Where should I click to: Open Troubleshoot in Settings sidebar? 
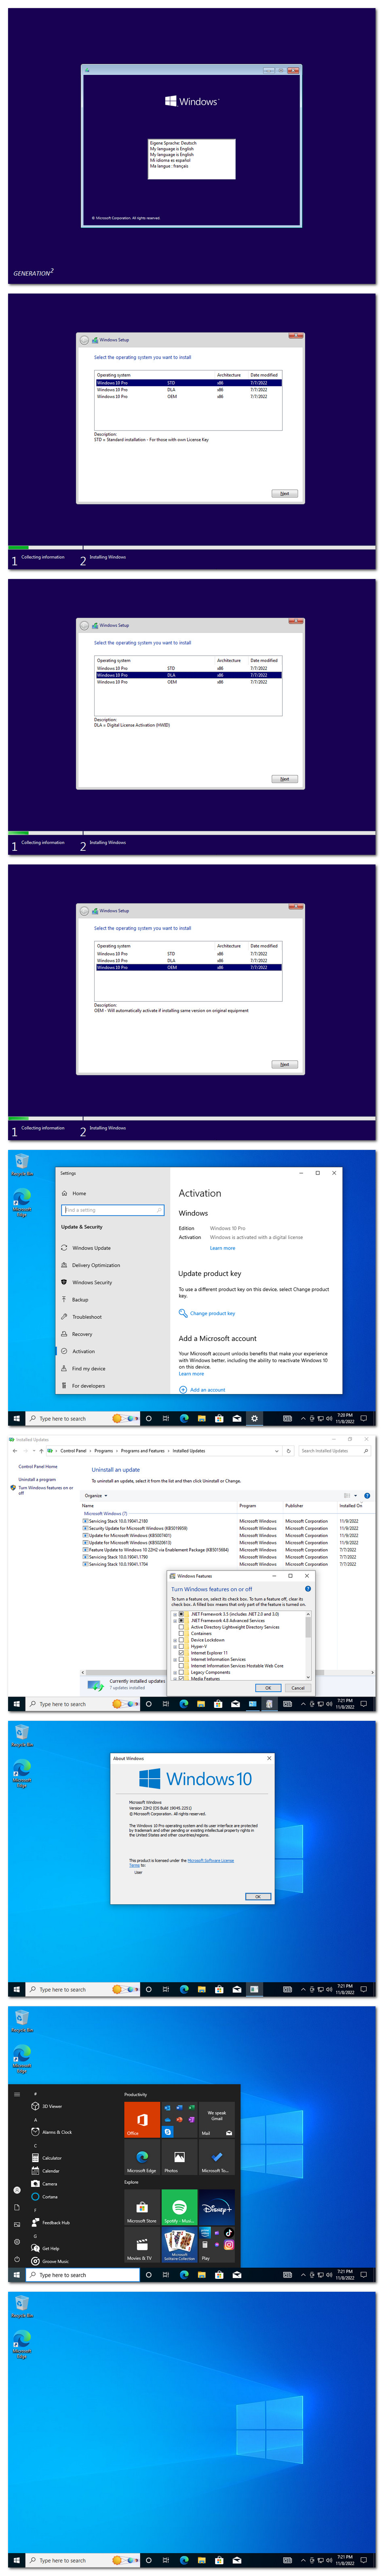click(x=87, y=1317)
